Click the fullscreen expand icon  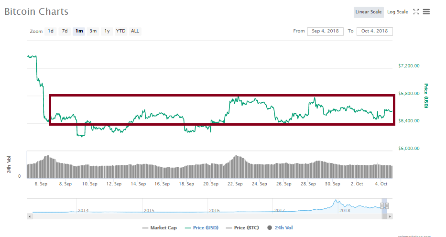[416, 12]
